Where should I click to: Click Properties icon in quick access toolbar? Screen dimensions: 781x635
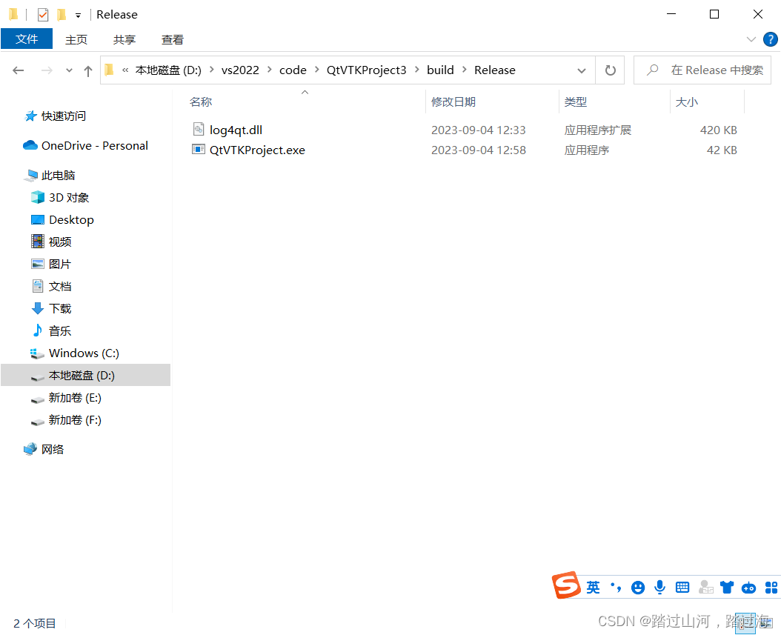coord(43,15)
